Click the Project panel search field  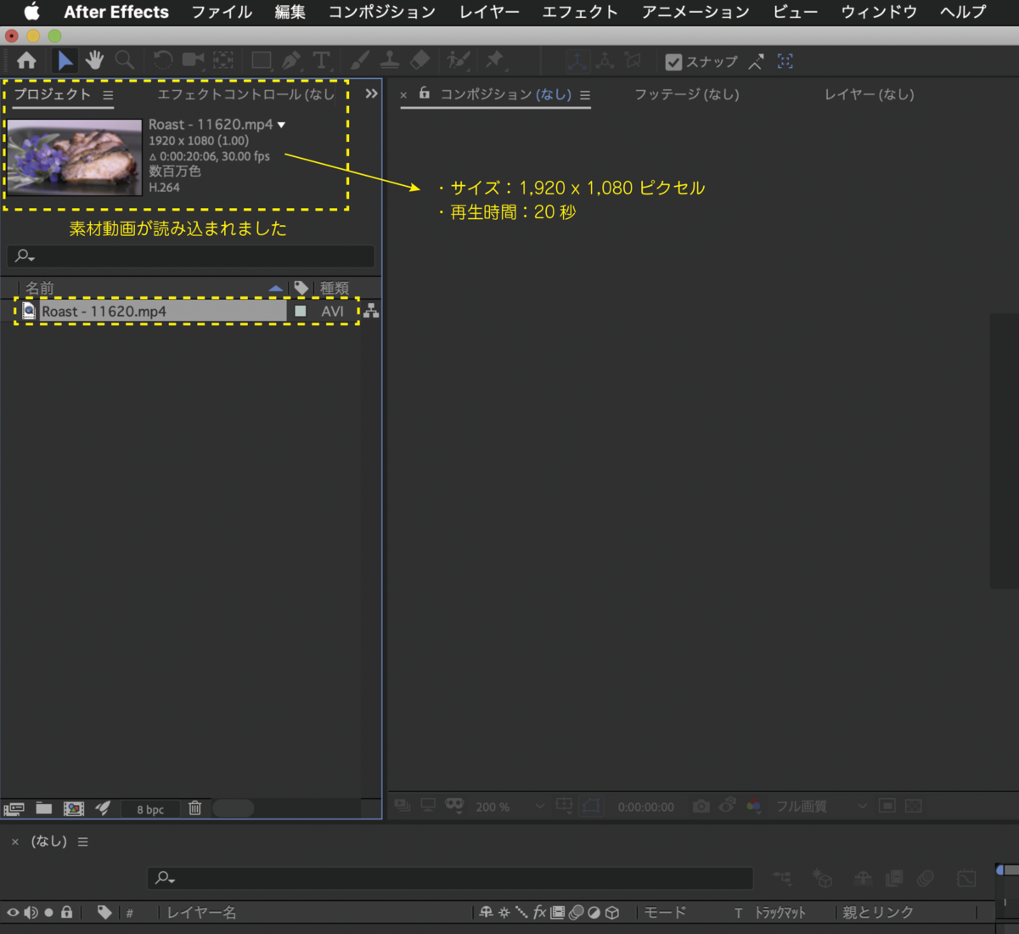191,256
